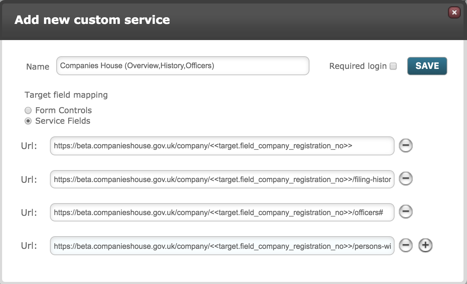Remove the officers# Url row

pyautogui.click(x=405, y=212)
